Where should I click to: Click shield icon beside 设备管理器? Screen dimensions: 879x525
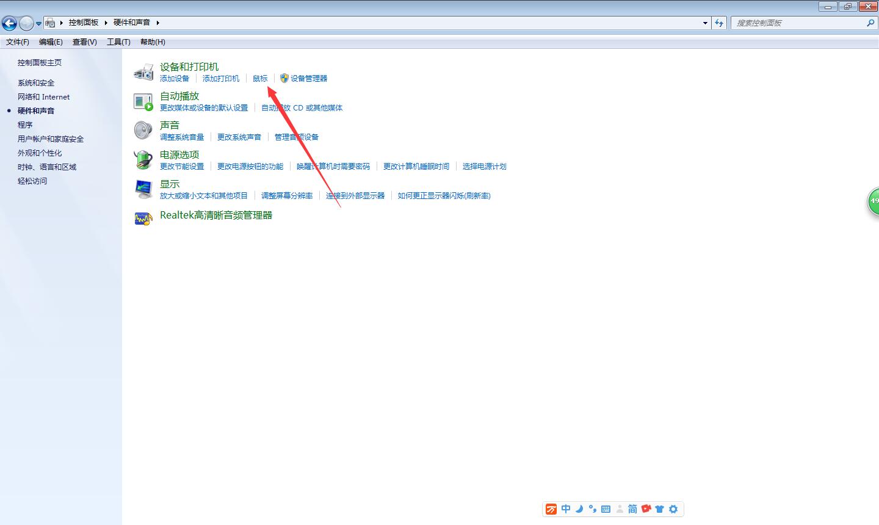(284, 78)
